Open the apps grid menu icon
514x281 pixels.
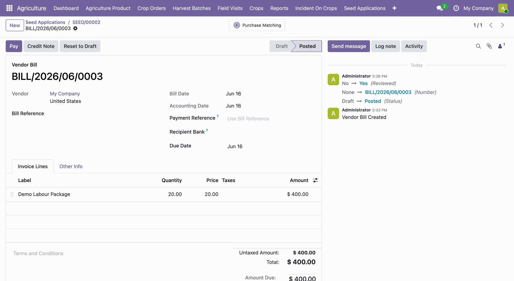point(9,8)
